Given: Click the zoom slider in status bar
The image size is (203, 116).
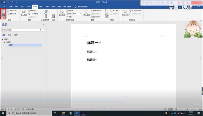Looking at the screenshot, I should coord(188,109).
